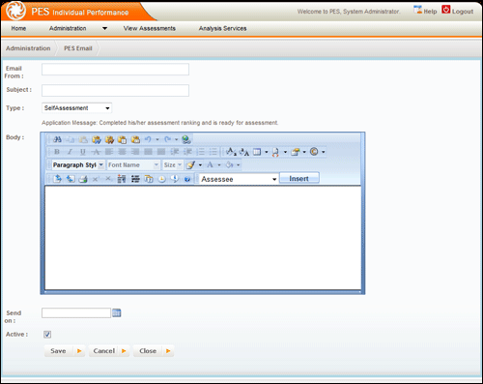This screenshot has width=483, height=384.
Task: Click the Bold formatting icon
Action: click(57, 152)
